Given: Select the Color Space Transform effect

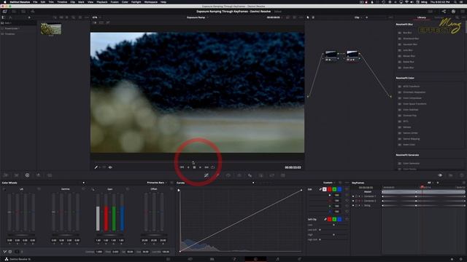Looking at the screenshot, I should (x=414, y=104).
